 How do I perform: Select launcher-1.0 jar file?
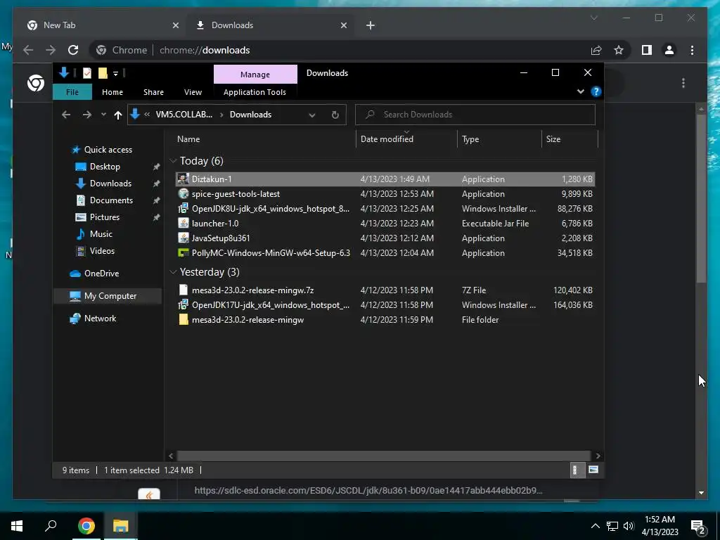385,223
